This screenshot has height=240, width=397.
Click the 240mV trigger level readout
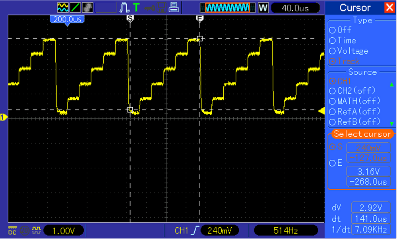[219, 230]
